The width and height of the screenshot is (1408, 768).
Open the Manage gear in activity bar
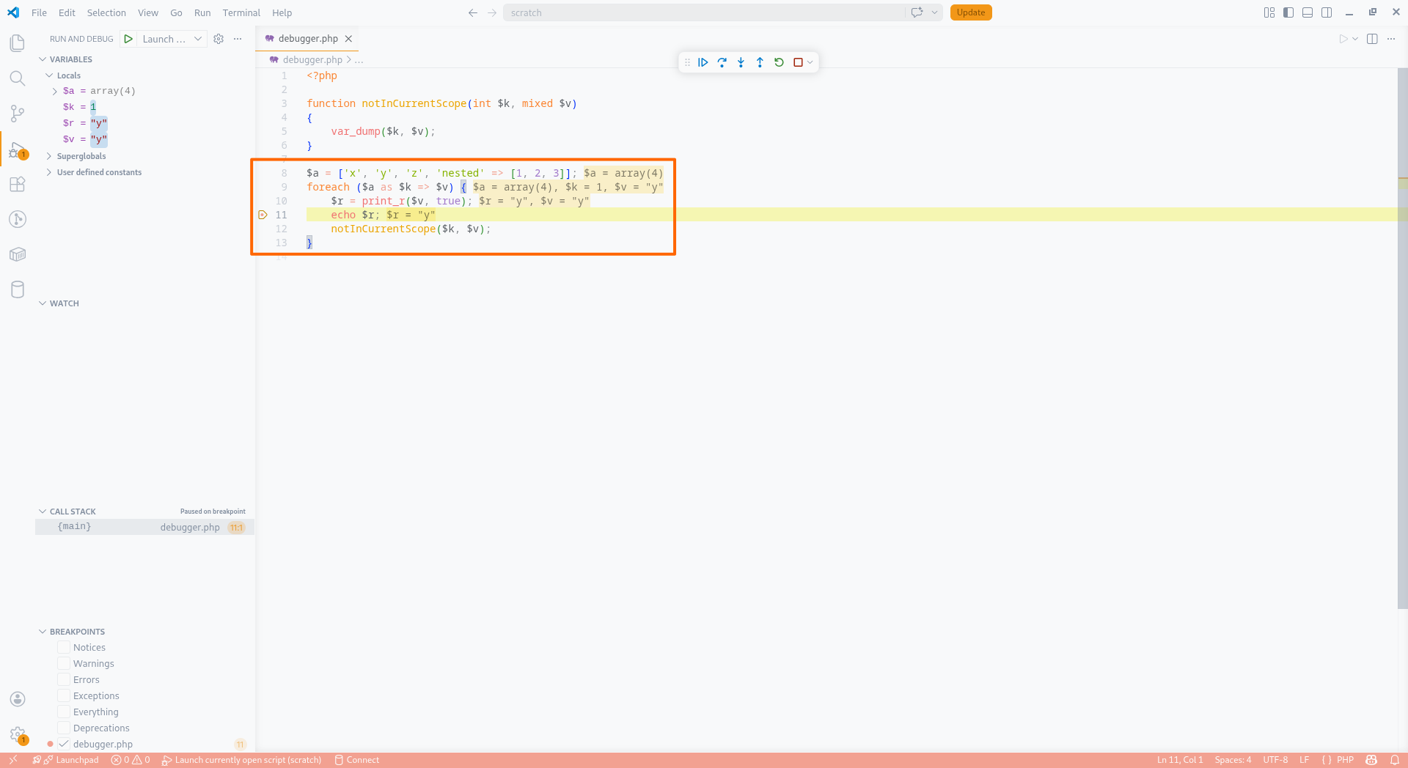[18, 734]
